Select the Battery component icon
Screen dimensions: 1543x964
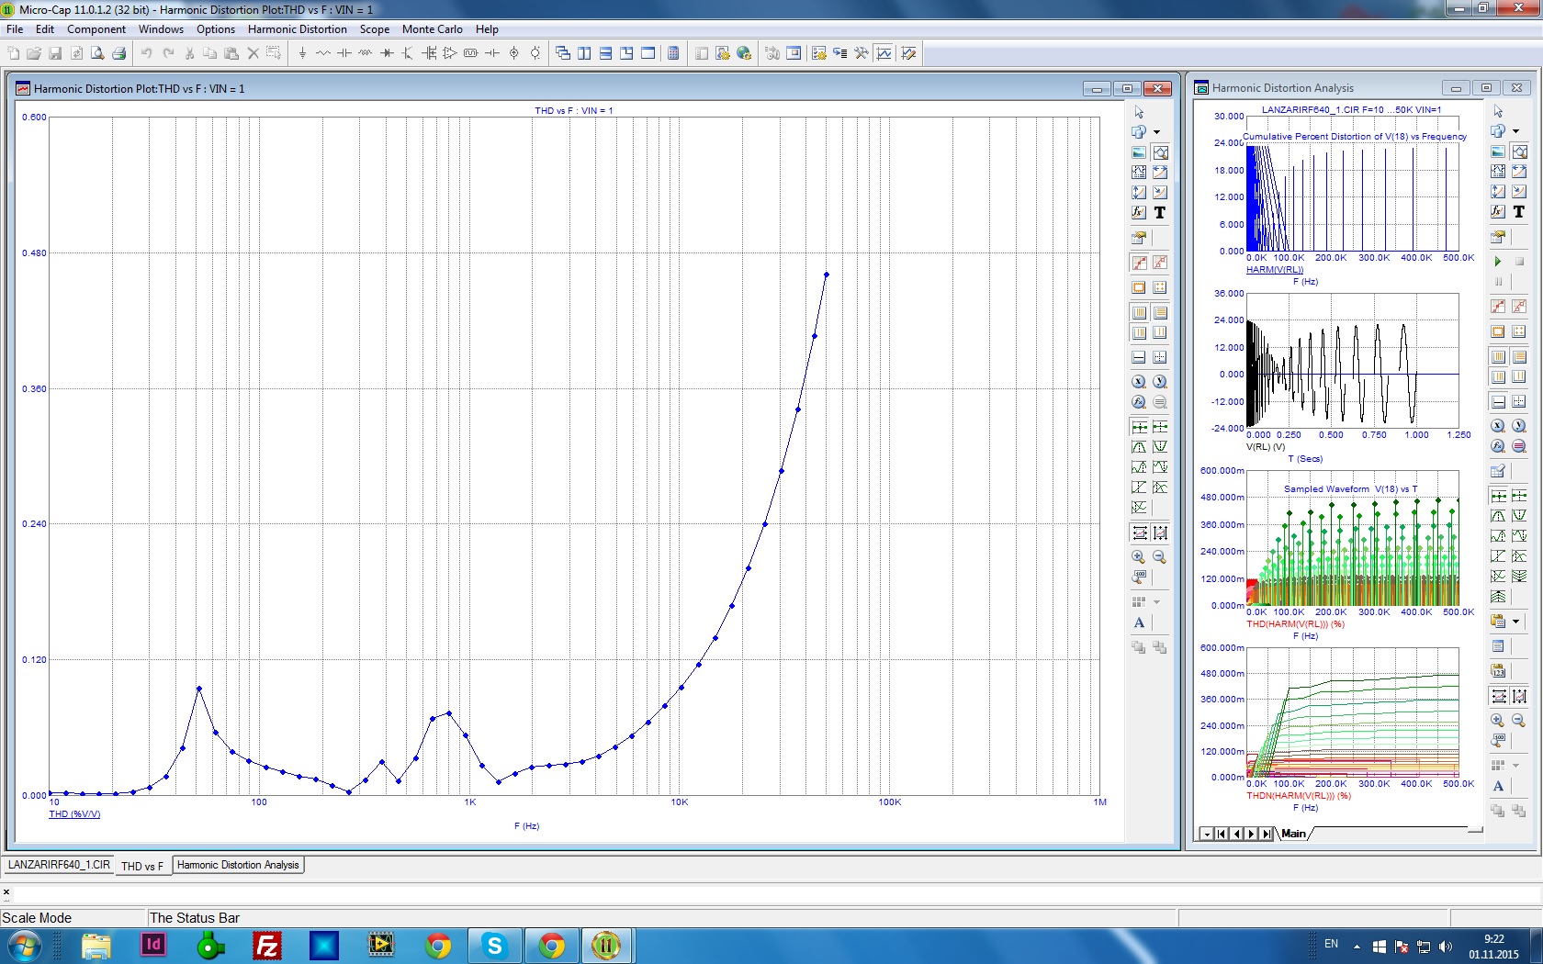tap(492, 53)
